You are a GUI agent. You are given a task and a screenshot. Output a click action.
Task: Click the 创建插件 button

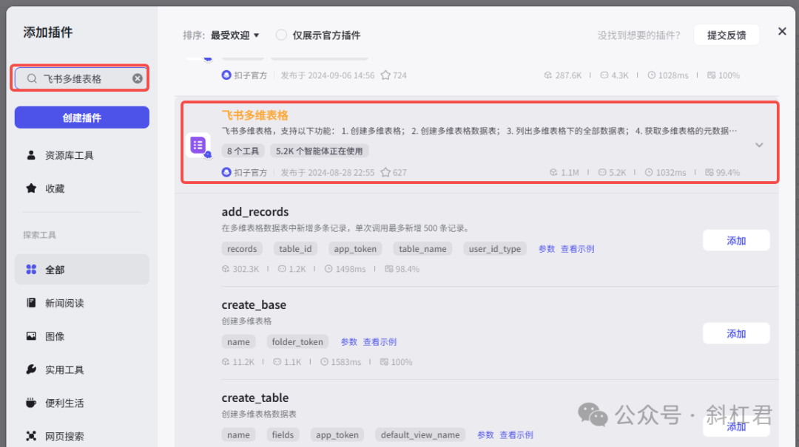click(81, 117)
